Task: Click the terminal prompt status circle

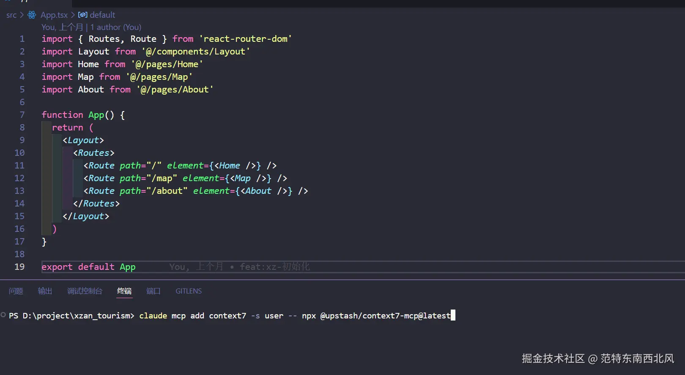Action: point(3,315)
